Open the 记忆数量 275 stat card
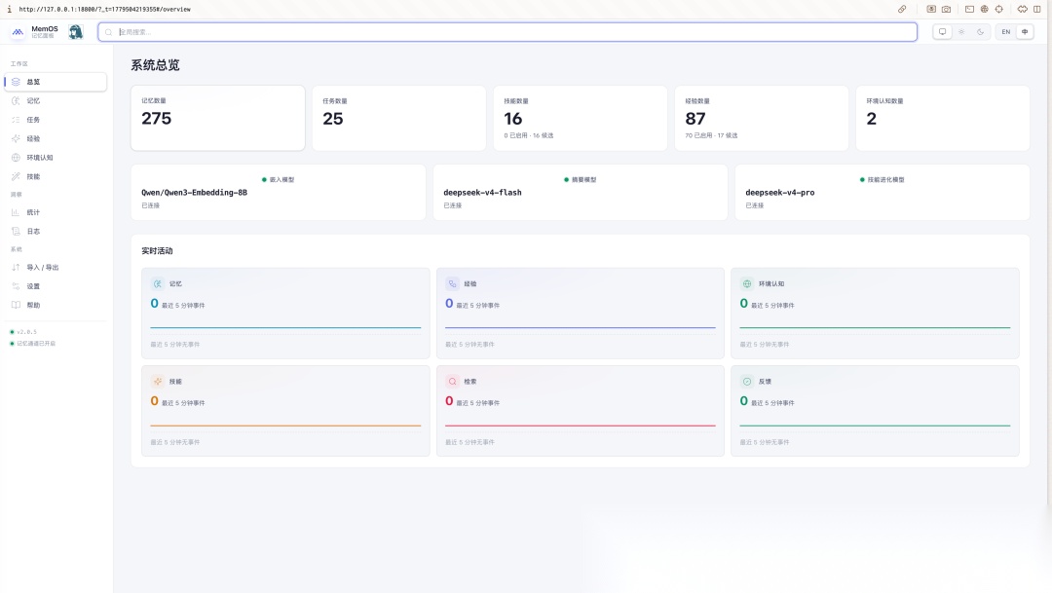Image resolution: width=1052 pixels, height=593 pixels. click(218, 118)
